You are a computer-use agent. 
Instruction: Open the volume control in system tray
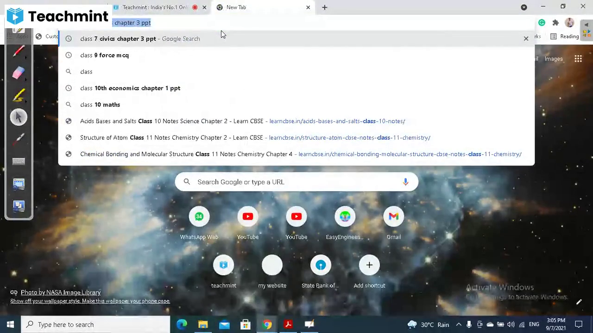pyautogui.click(x=511, y=325)
